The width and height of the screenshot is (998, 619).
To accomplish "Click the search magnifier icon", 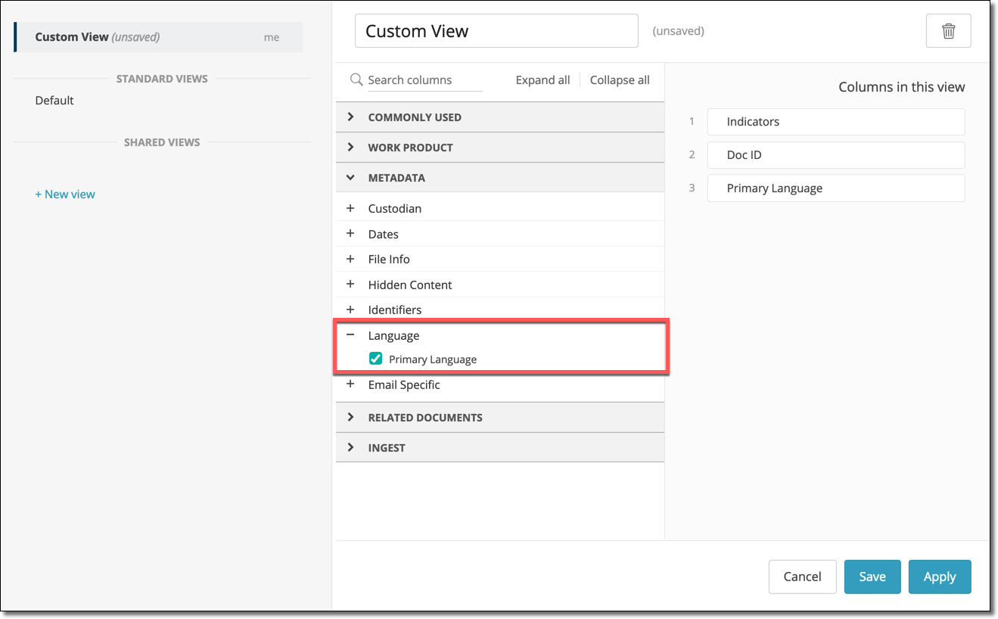I will click(356, 79).
